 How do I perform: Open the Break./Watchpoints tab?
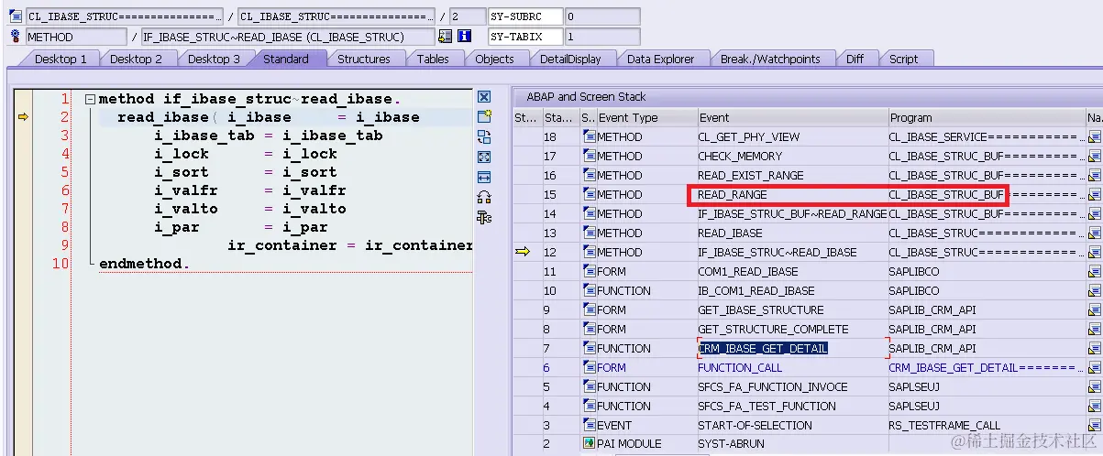pos(770,59)
